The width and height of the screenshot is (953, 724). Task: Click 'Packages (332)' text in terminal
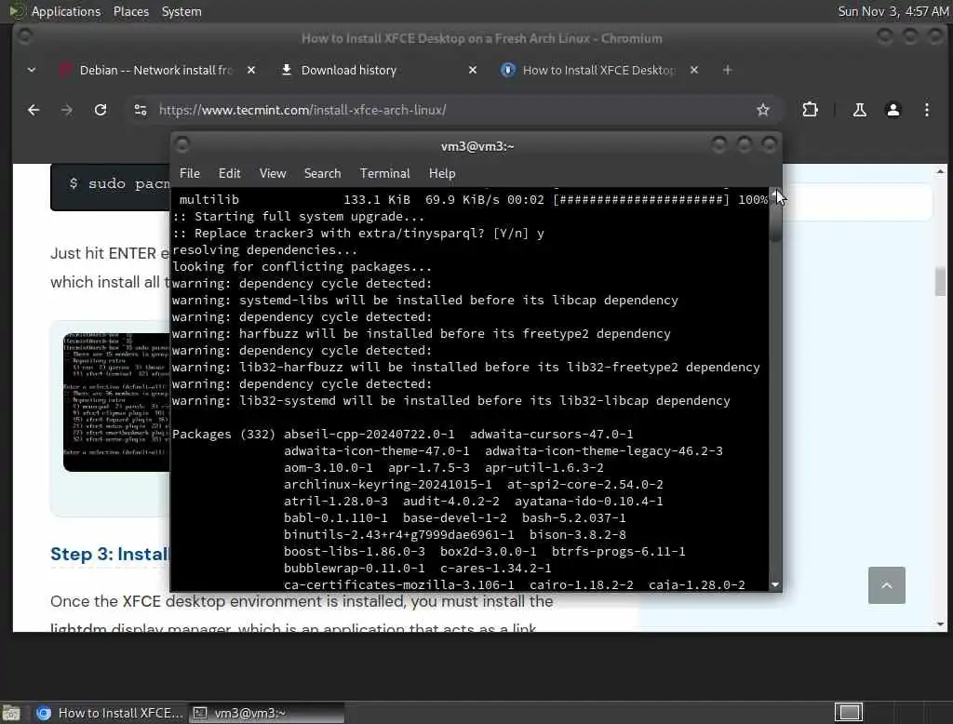click(223, 434)
